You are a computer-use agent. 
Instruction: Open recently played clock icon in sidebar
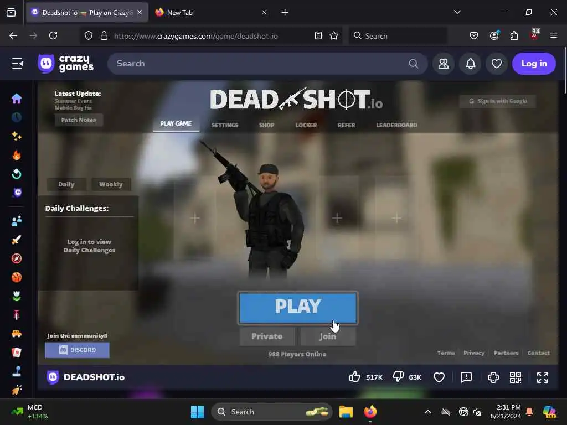pos(17,117)
